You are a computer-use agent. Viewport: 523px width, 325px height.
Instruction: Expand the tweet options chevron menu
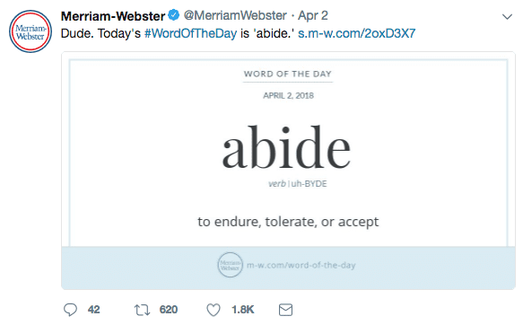tap(507, 17)
